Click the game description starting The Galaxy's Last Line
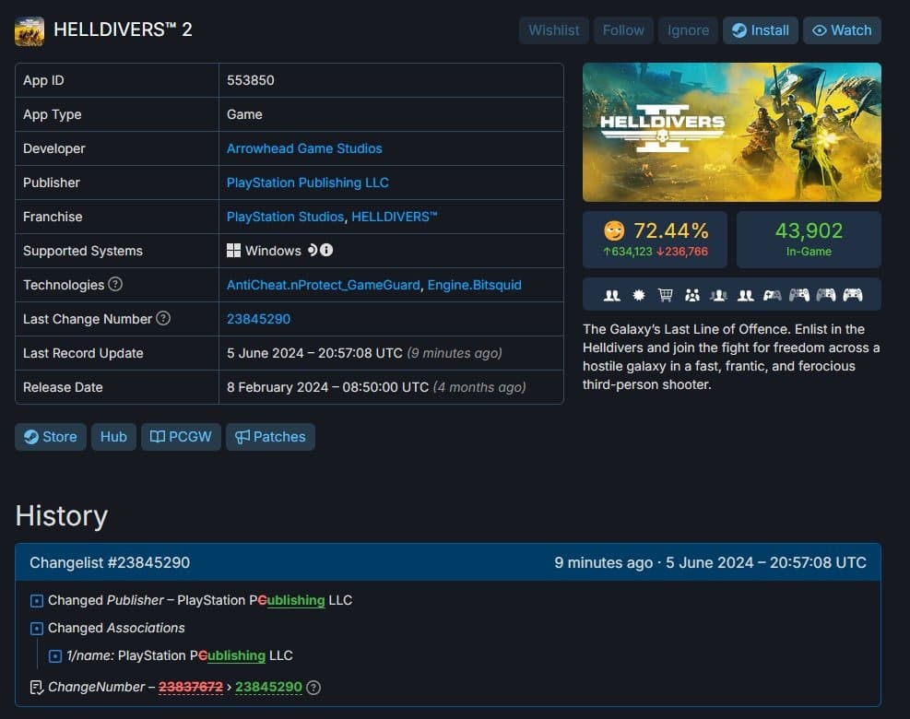This screenshot has width=910, height=719. (731, 357)
